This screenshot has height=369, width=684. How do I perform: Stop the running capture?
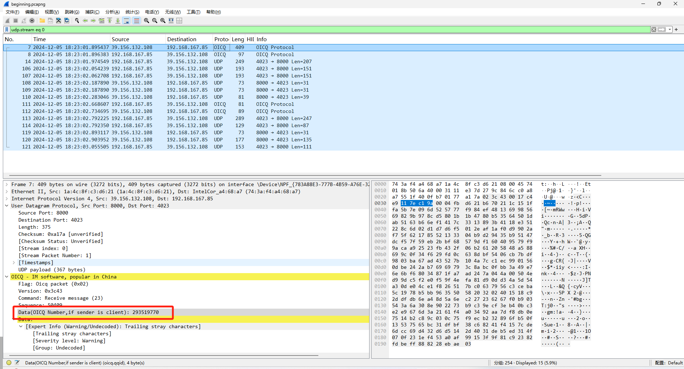[x=16, y=21]
